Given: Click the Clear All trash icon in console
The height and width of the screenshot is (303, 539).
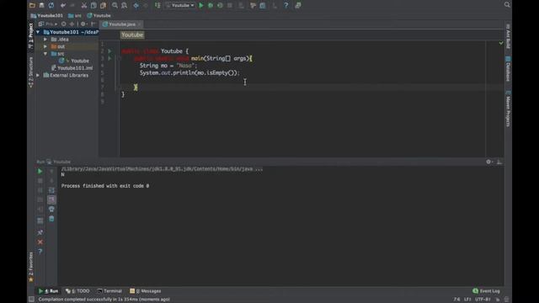Looking at the screenshot, I should (x=51, y=219).
